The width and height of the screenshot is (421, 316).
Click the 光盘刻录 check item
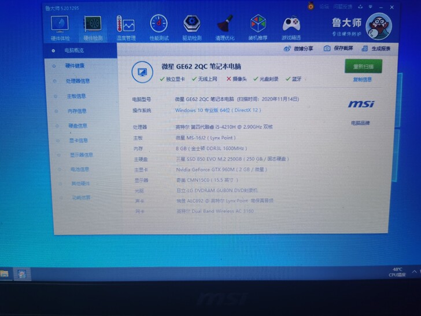click(266, 79)
